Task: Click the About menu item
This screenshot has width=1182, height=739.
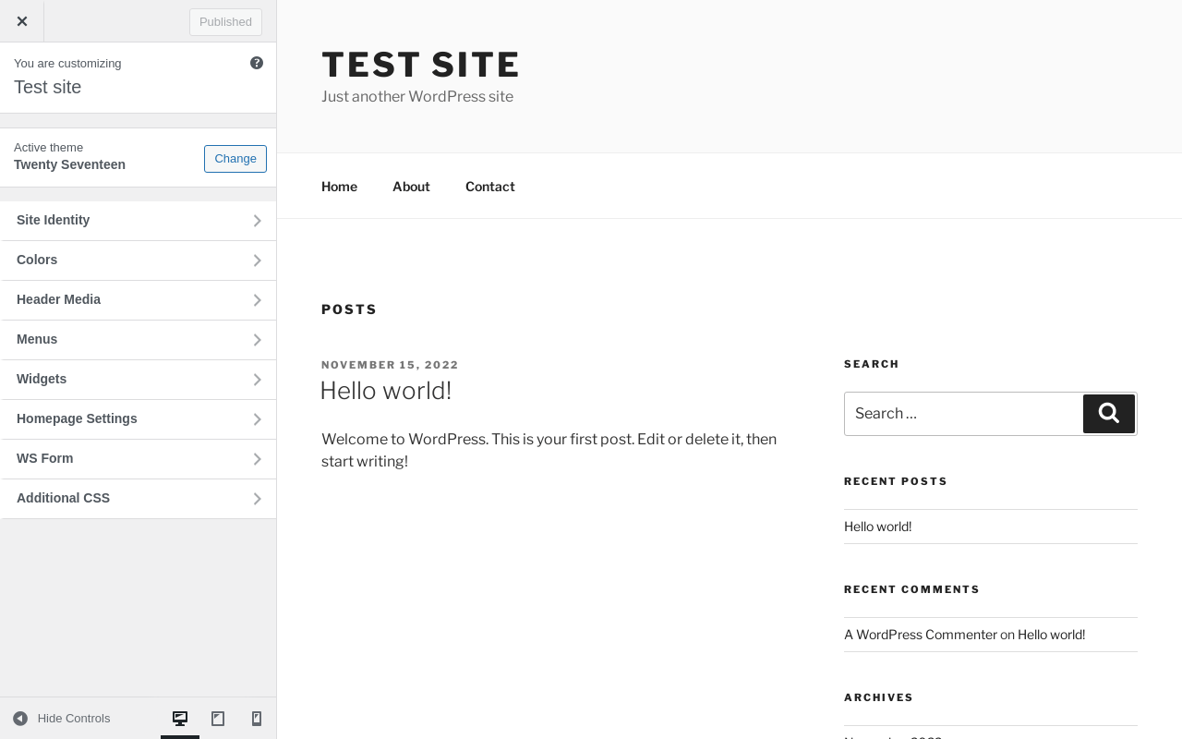Action: (x=411, y=187)
